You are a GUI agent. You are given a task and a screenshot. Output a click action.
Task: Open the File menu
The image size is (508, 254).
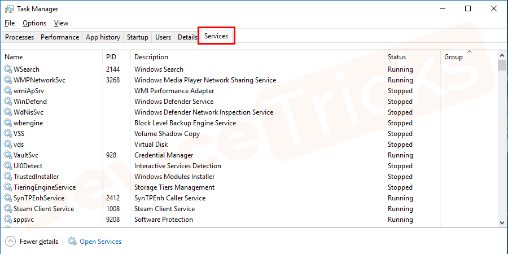pos(10,23)
